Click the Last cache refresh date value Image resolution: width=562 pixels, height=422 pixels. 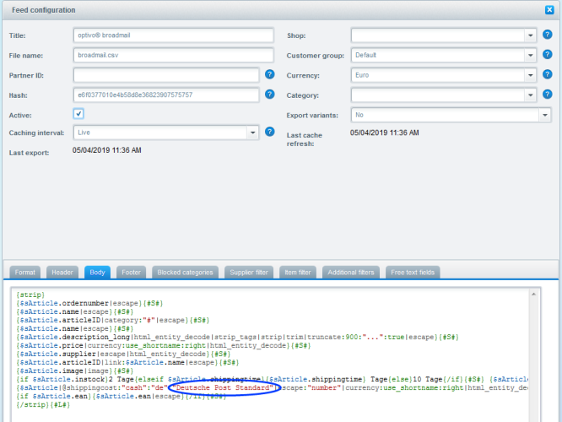click(x=384, y=133)
